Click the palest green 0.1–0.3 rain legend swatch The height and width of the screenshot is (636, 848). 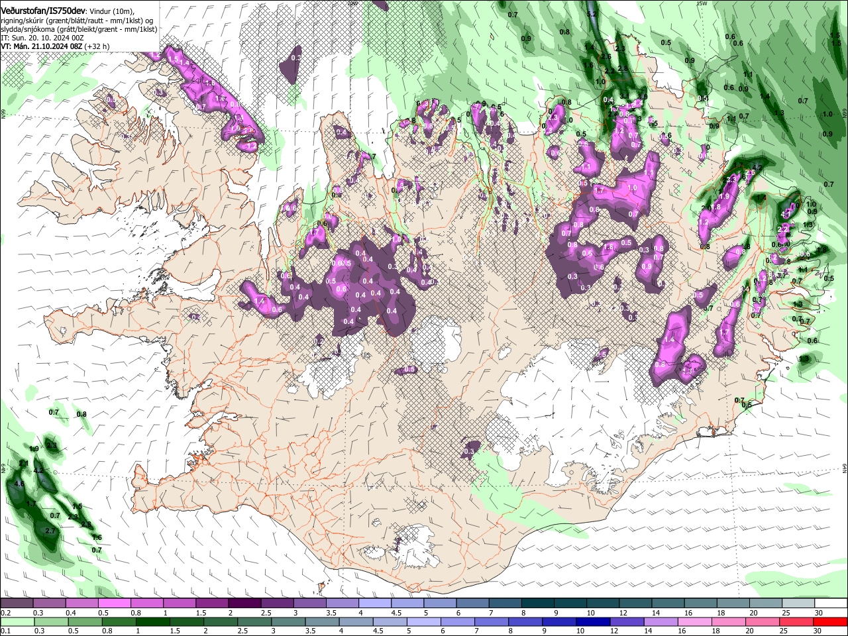click(17, 621)
